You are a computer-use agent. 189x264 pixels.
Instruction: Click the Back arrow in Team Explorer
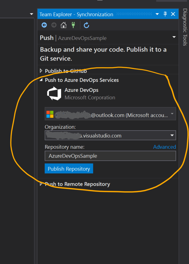click(x=44, y=25)
